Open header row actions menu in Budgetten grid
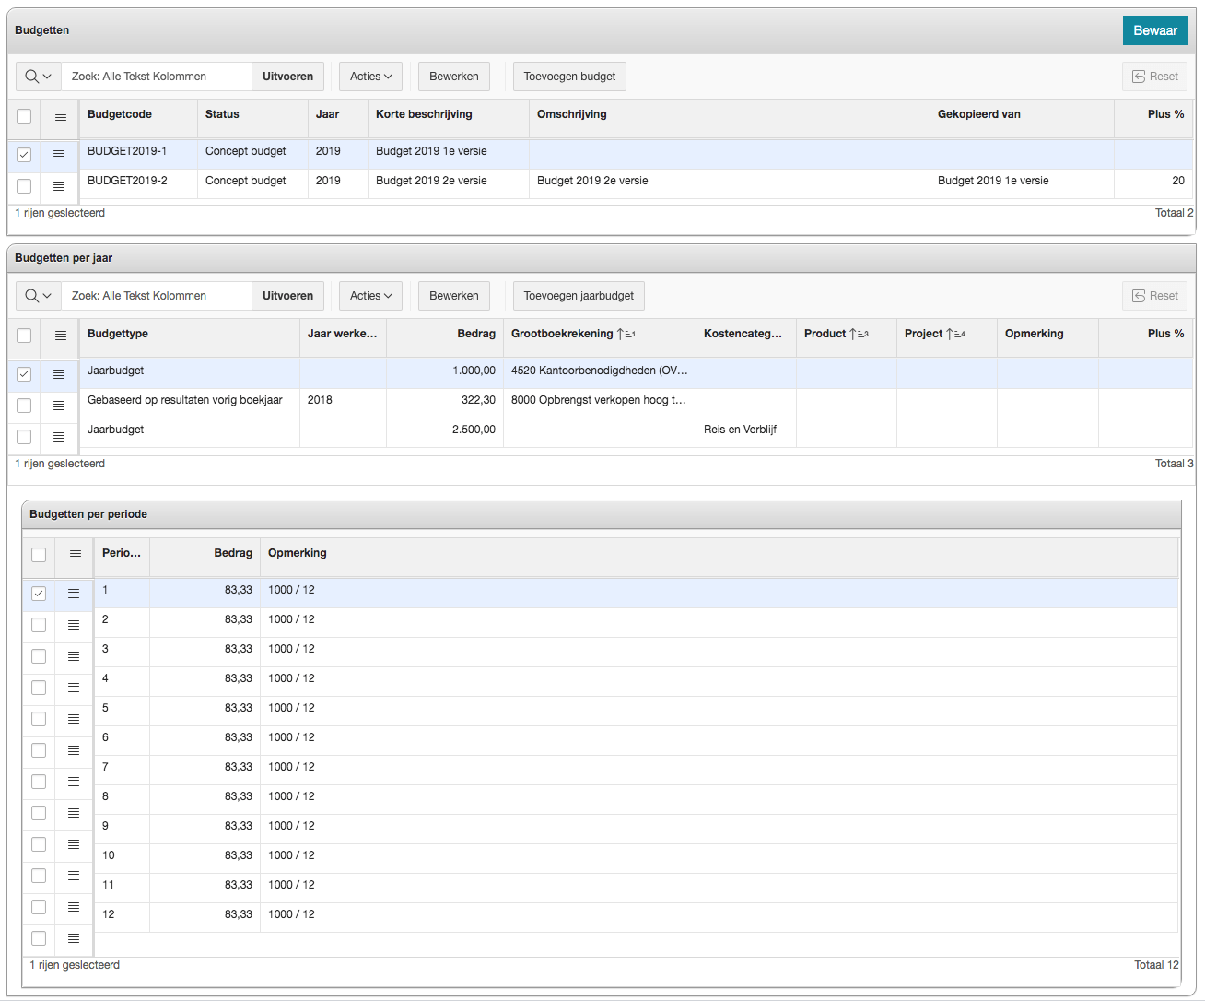The height and width of the screenshot is (1001, 1205). click(61, 116)
